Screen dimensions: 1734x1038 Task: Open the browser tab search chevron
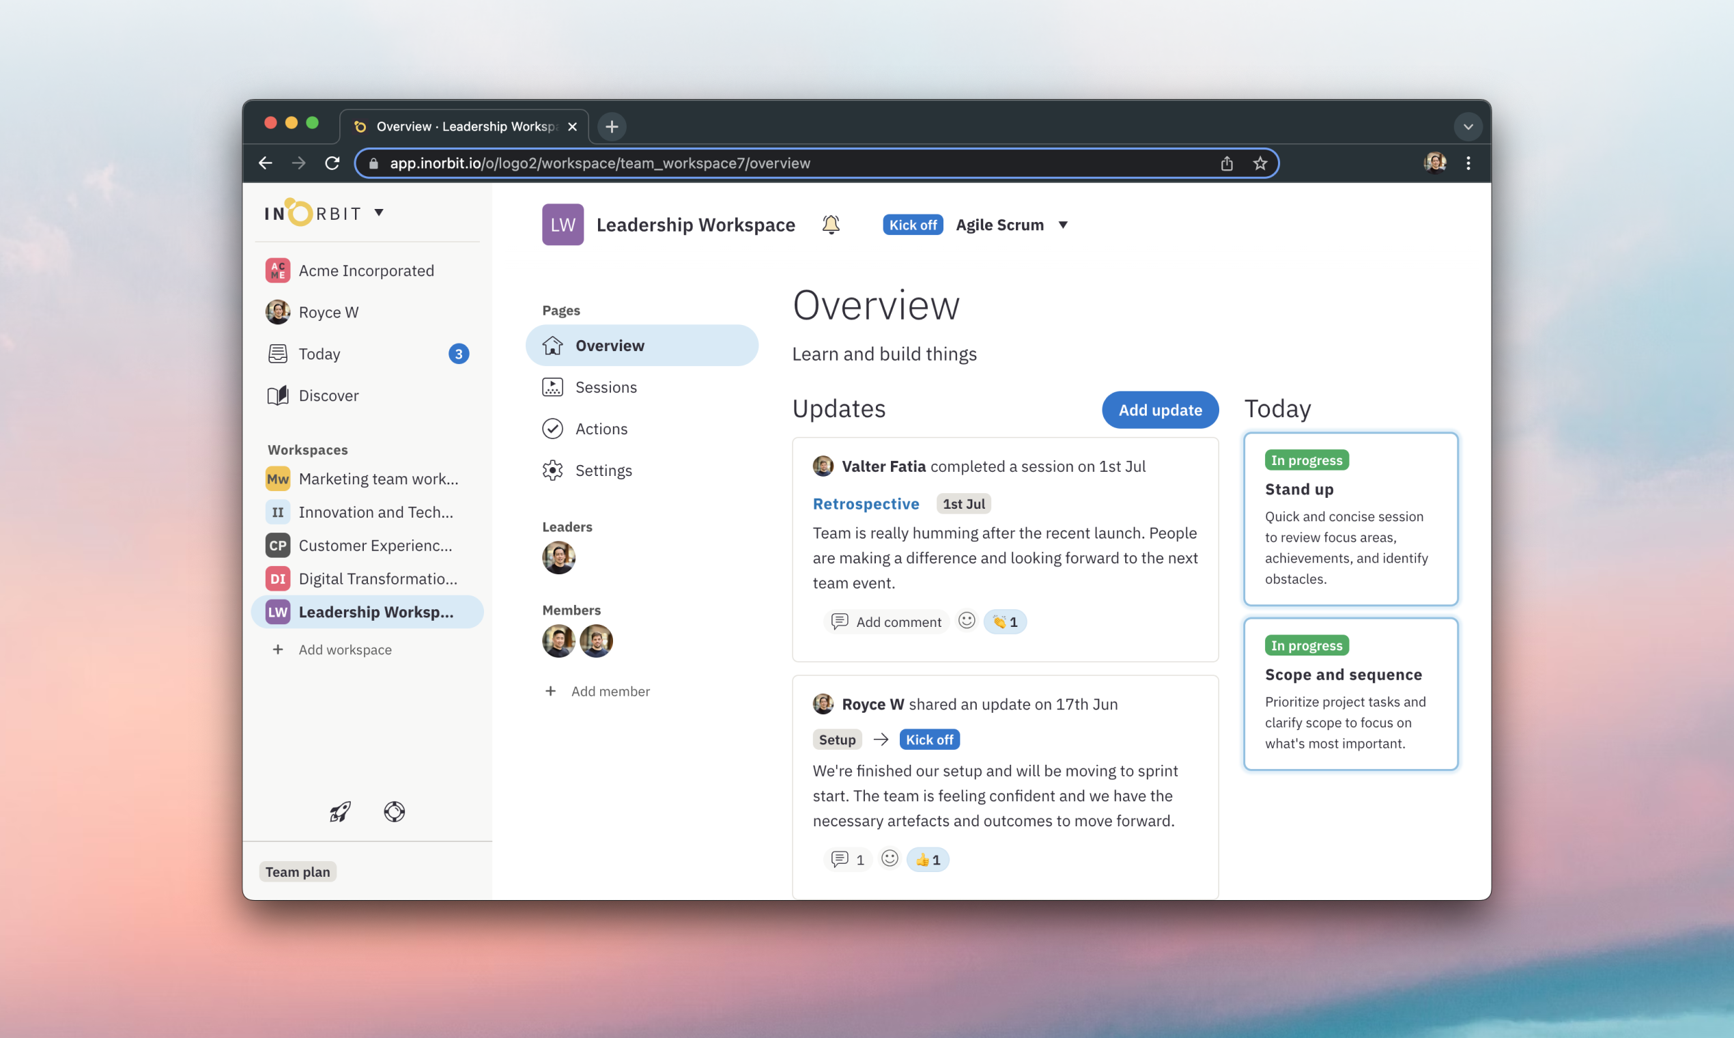click(x=1468, y=126)
